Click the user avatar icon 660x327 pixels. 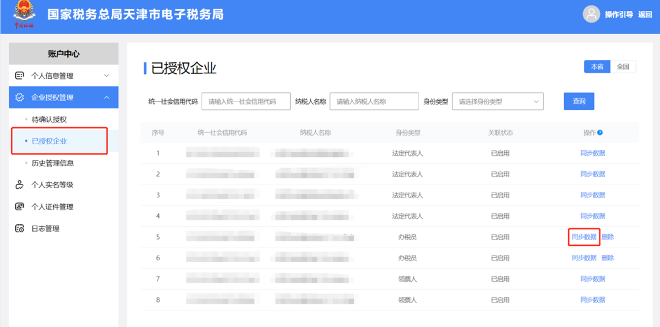591,15
